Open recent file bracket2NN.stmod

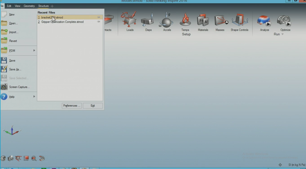click(x=70, y=17)
